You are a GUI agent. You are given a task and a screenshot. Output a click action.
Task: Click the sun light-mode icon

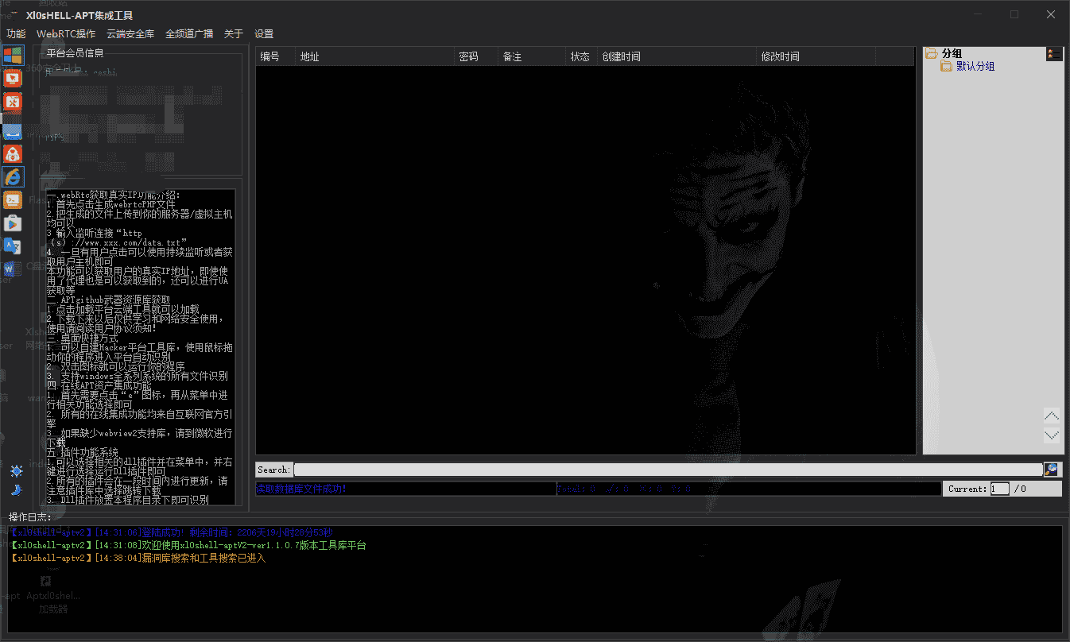[x=16, y=471]
